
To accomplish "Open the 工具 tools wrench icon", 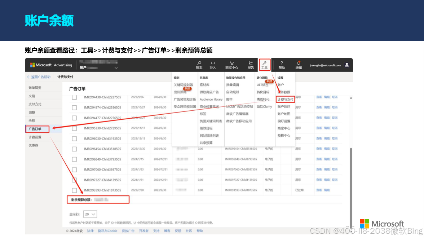I will pyautogui.click(x=265, y=65).
